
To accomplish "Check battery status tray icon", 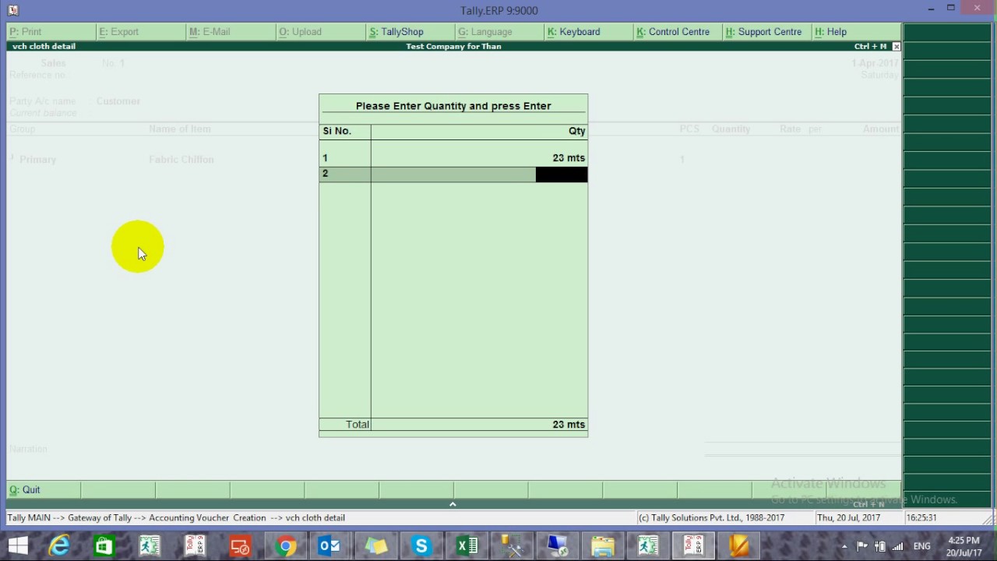I will point(880,546).
